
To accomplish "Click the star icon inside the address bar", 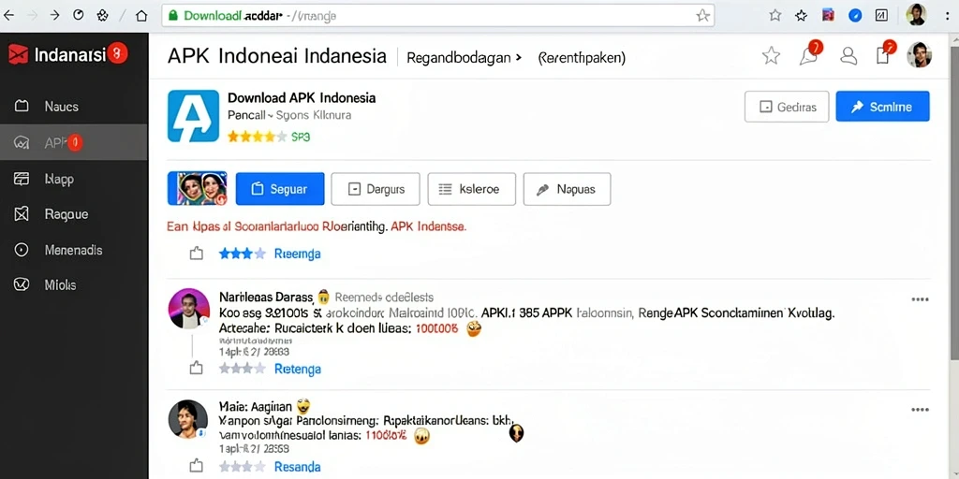I will click(x=702, y=16).
